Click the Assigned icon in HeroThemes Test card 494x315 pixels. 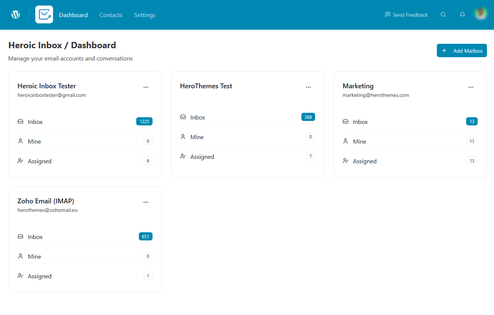(x=183, y=156)
